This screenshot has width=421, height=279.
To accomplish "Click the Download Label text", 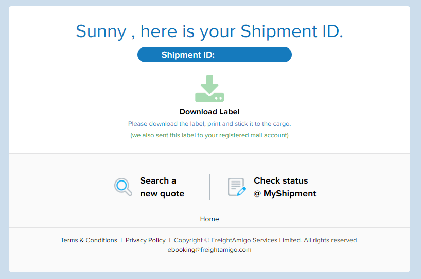I will pyautogui.click(x=209, y=112).
